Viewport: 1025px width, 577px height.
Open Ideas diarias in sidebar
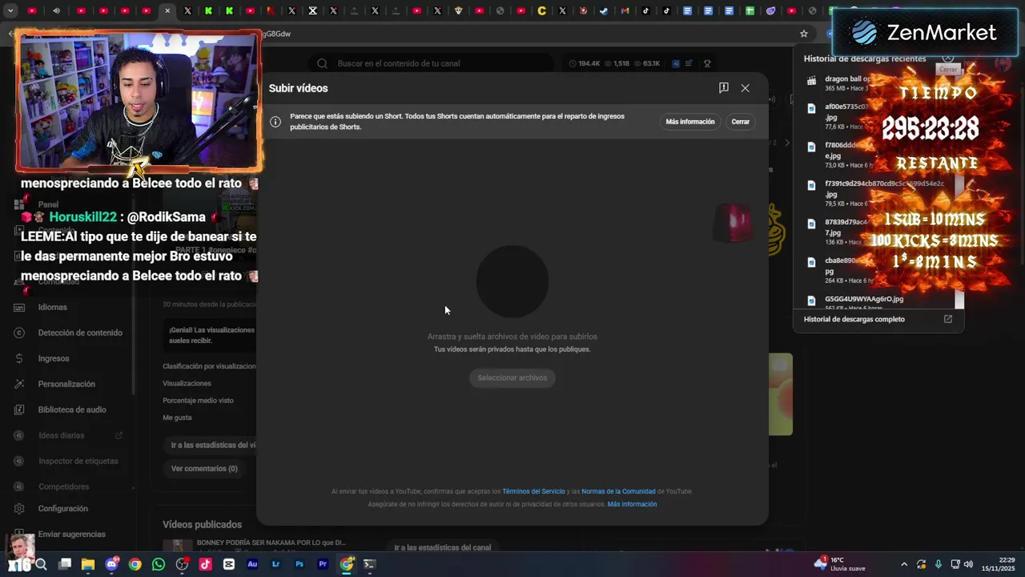61,435
